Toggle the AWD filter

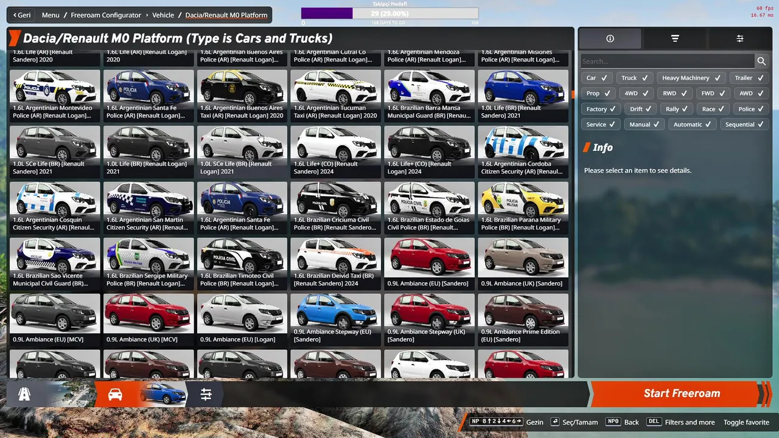click(752, 93)
